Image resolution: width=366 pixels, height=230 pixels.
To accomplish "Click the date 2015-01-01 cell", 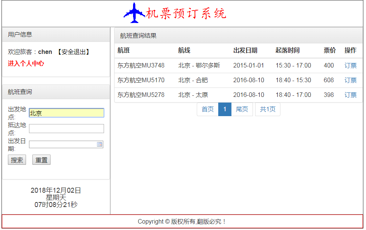I will (249, 65).
